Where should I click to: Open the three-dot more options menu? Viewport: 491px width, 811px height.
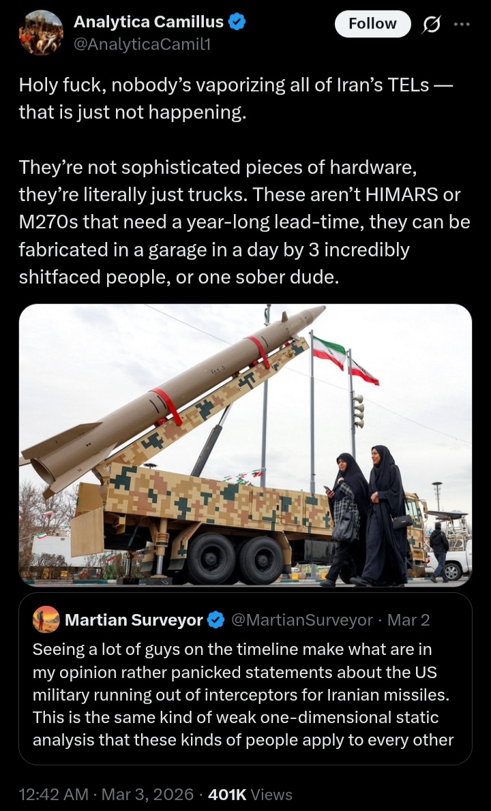[462, 25]
